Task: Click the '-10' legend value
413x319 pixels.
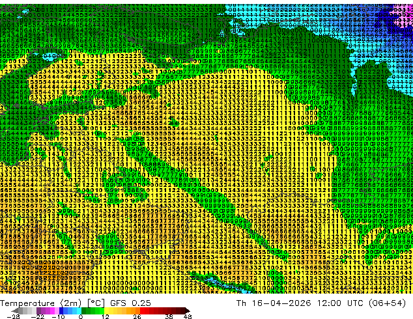Action: coord(58,316)
